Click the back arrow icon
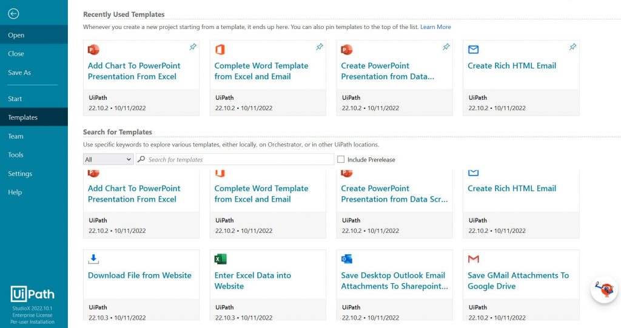Viewport: 621px width, 328px height. tap(13, 14)
